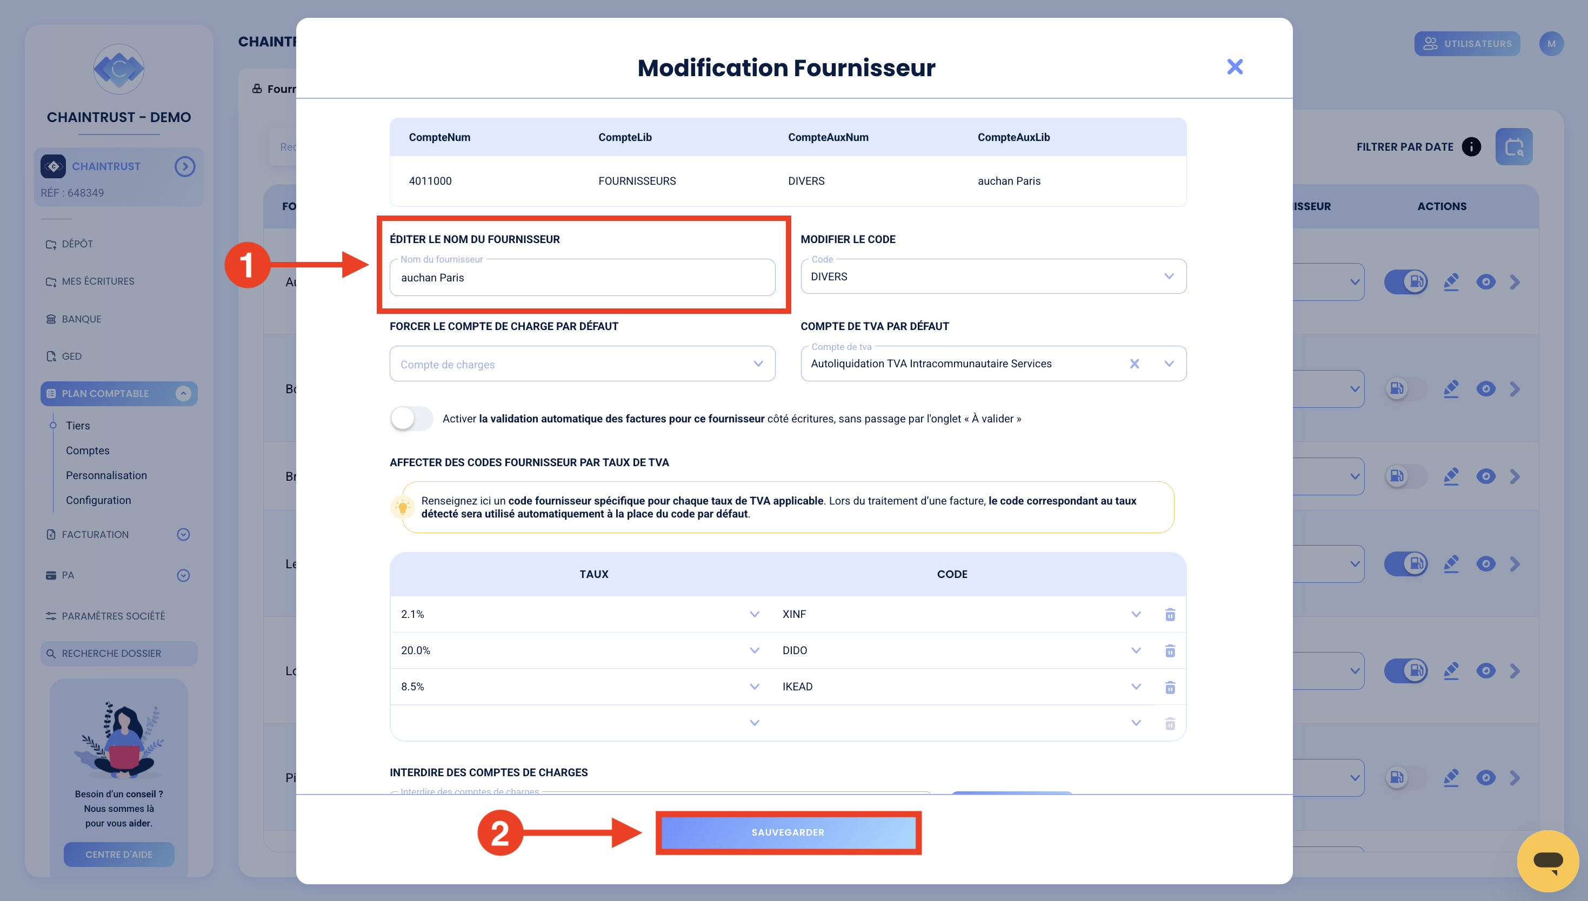Open the Centre d'aide button

pyautogui.click(x=119, y=855)
